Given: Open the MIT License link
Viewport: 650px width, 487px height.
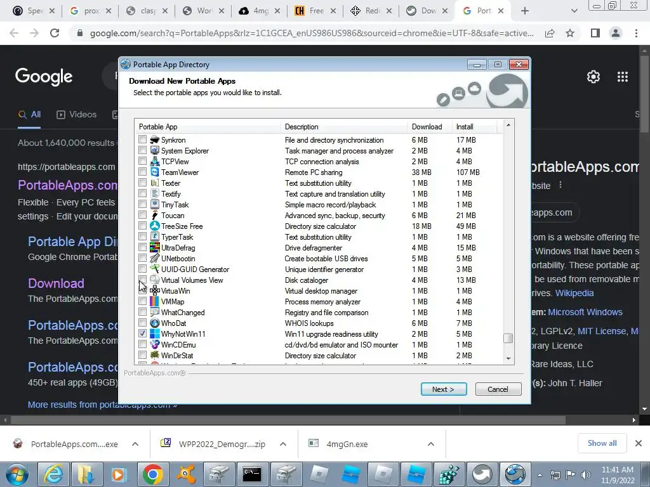Looking at the screenshot, I should (x=602, y=331).
